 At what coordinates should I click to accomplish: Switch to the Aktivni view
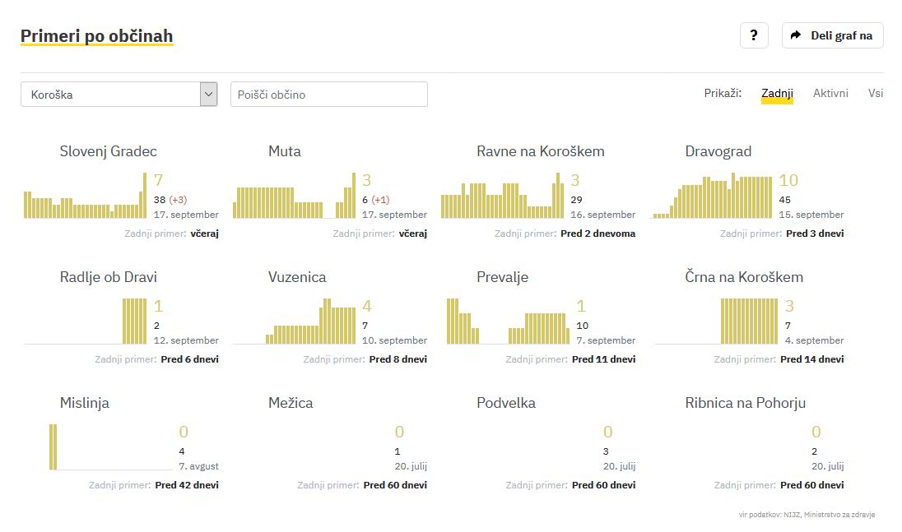click(830, 94)
